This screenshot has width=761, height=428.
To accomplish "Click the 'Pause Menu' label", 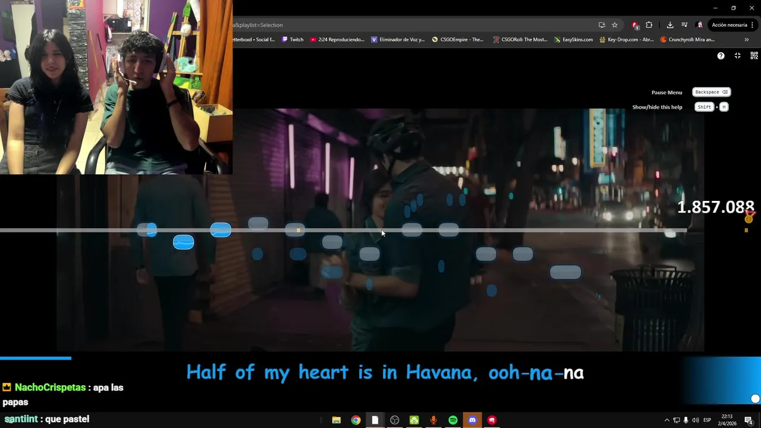I will click(666, 92).
